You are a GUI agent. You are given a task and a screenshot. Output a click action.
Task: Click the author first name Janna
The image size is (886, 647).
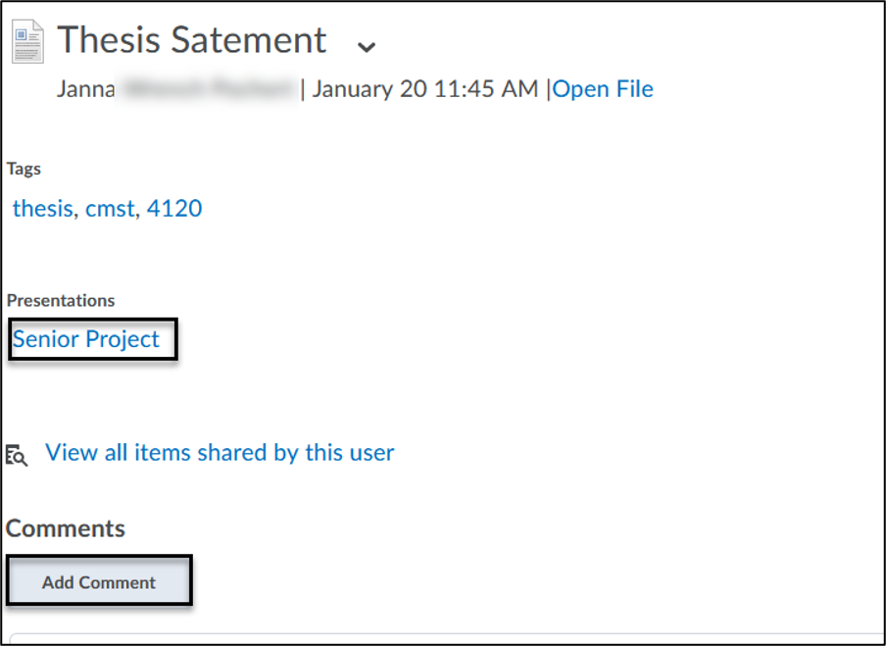pyautogui.click(x=86, y=89)
